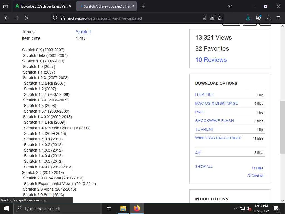285x214 pixels.
Task: Open the 74 Files link
Action: 257,168
